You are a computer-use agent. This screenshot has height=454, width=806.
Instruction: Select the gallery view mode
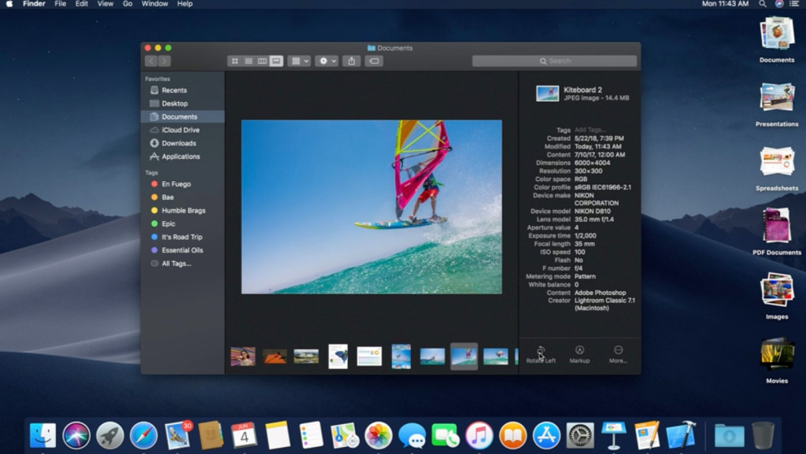[276, 61]
